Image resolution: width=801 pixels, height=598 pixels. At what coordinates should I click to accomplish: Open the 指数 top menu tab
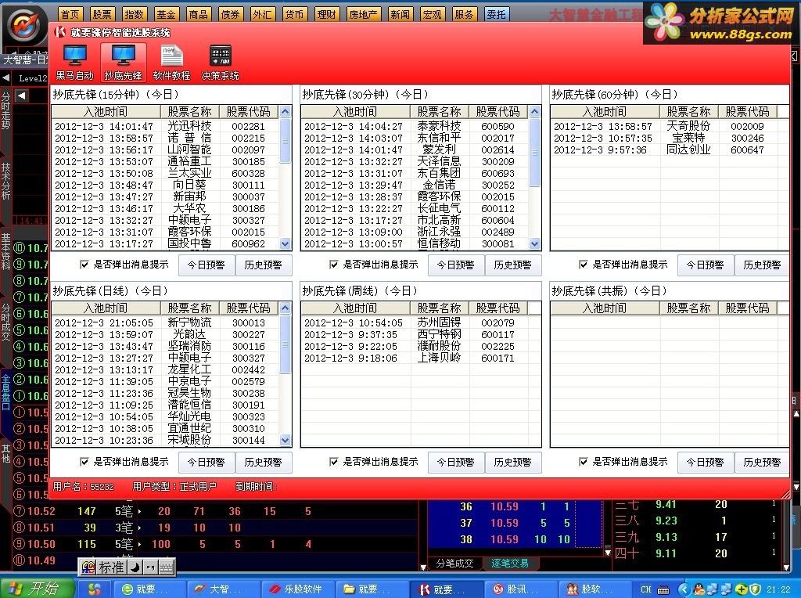click(135, 14)
